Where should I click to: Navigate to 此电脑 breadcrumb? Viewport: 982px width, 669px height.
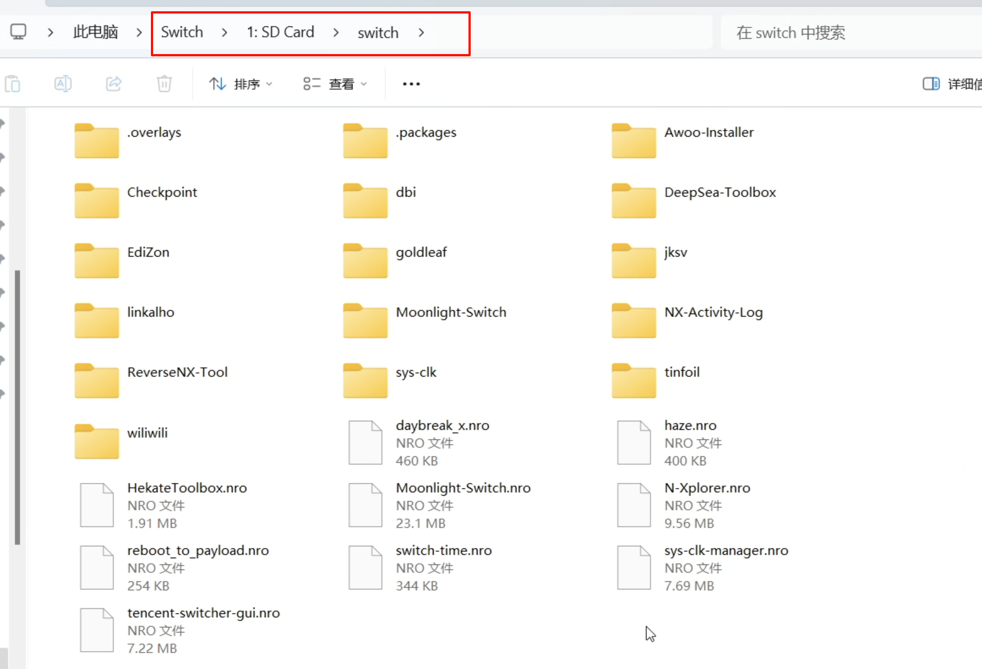95,32
